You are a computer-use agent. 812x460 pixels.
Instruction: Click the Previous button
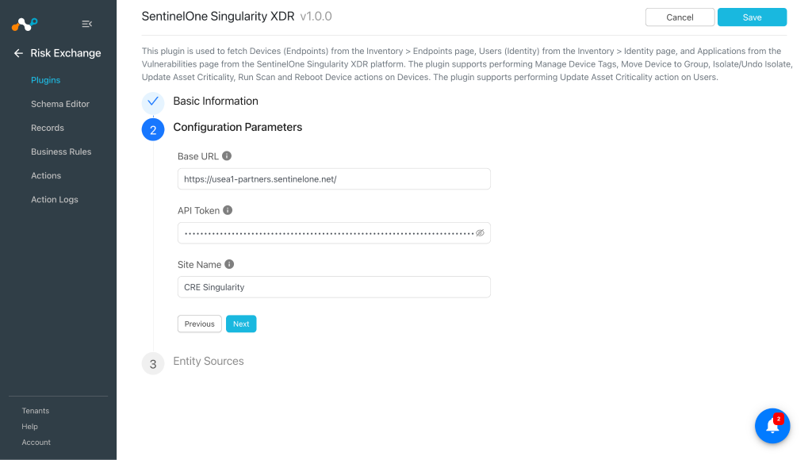coord(199,324)
